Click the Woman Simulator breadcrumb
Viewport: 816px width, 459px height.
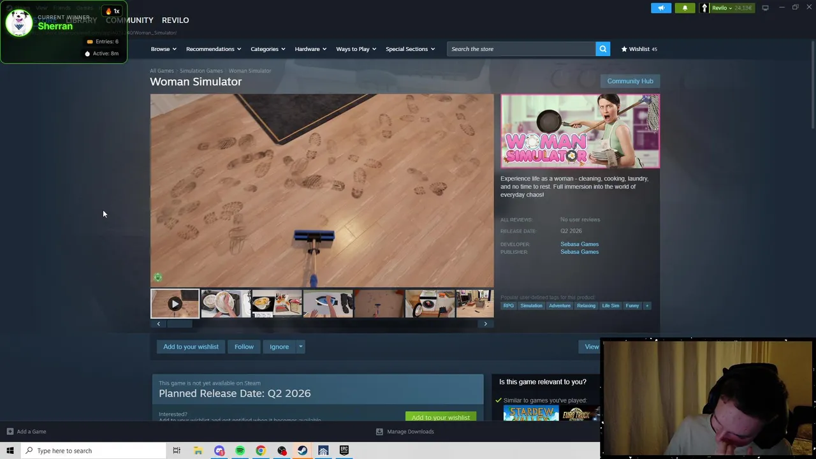(250, 71)
